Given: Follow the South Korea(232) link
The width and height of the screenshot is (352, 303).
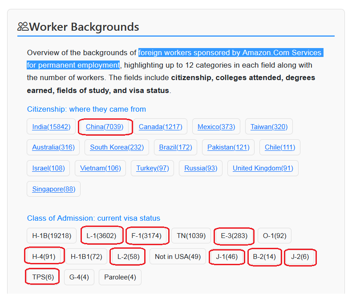Looking at the screenshot, I should [x=117, y=147].
